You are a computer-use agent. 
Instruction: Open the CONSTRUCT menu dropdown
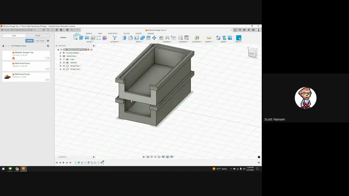tap(197, 42)
